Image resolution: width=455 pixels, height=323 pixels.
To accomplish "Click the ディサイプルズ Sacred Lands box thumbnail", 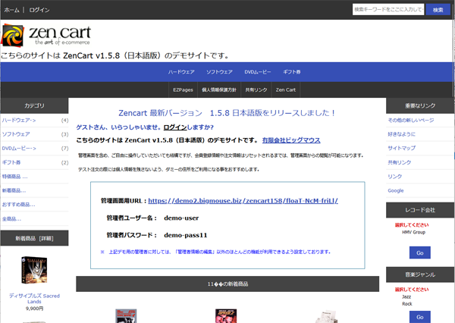I will [34, 270].
